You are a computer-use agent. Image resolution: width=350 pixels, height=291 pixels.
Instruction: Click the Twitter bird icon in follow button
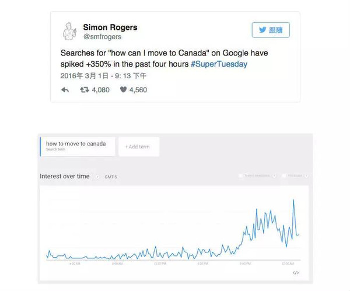[262, 30]
